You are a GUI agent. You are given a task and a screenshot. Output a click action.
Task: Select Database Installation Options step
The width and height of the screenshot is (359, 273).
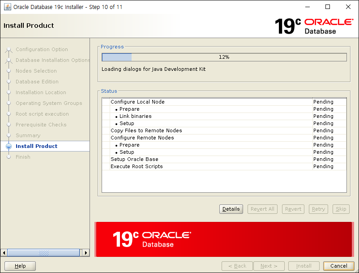(53, 60)
